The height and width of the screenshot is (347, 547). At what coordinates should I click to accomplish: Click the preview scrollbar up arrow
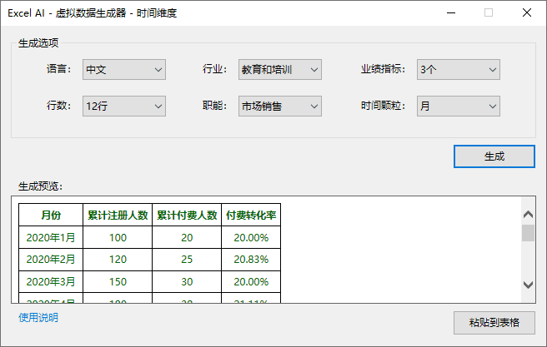(528, 214)
